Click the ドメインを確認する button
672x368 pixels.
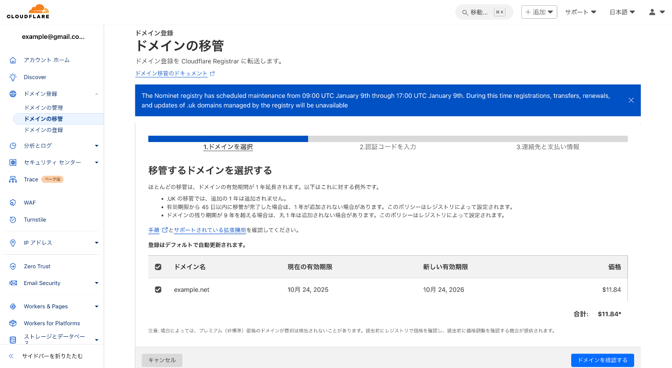point(602,360)
